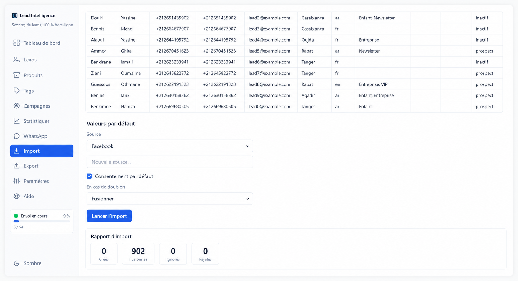518x281 pixels.
Task: Open the En cas de doublon dropdown
Action: (170, 199)
